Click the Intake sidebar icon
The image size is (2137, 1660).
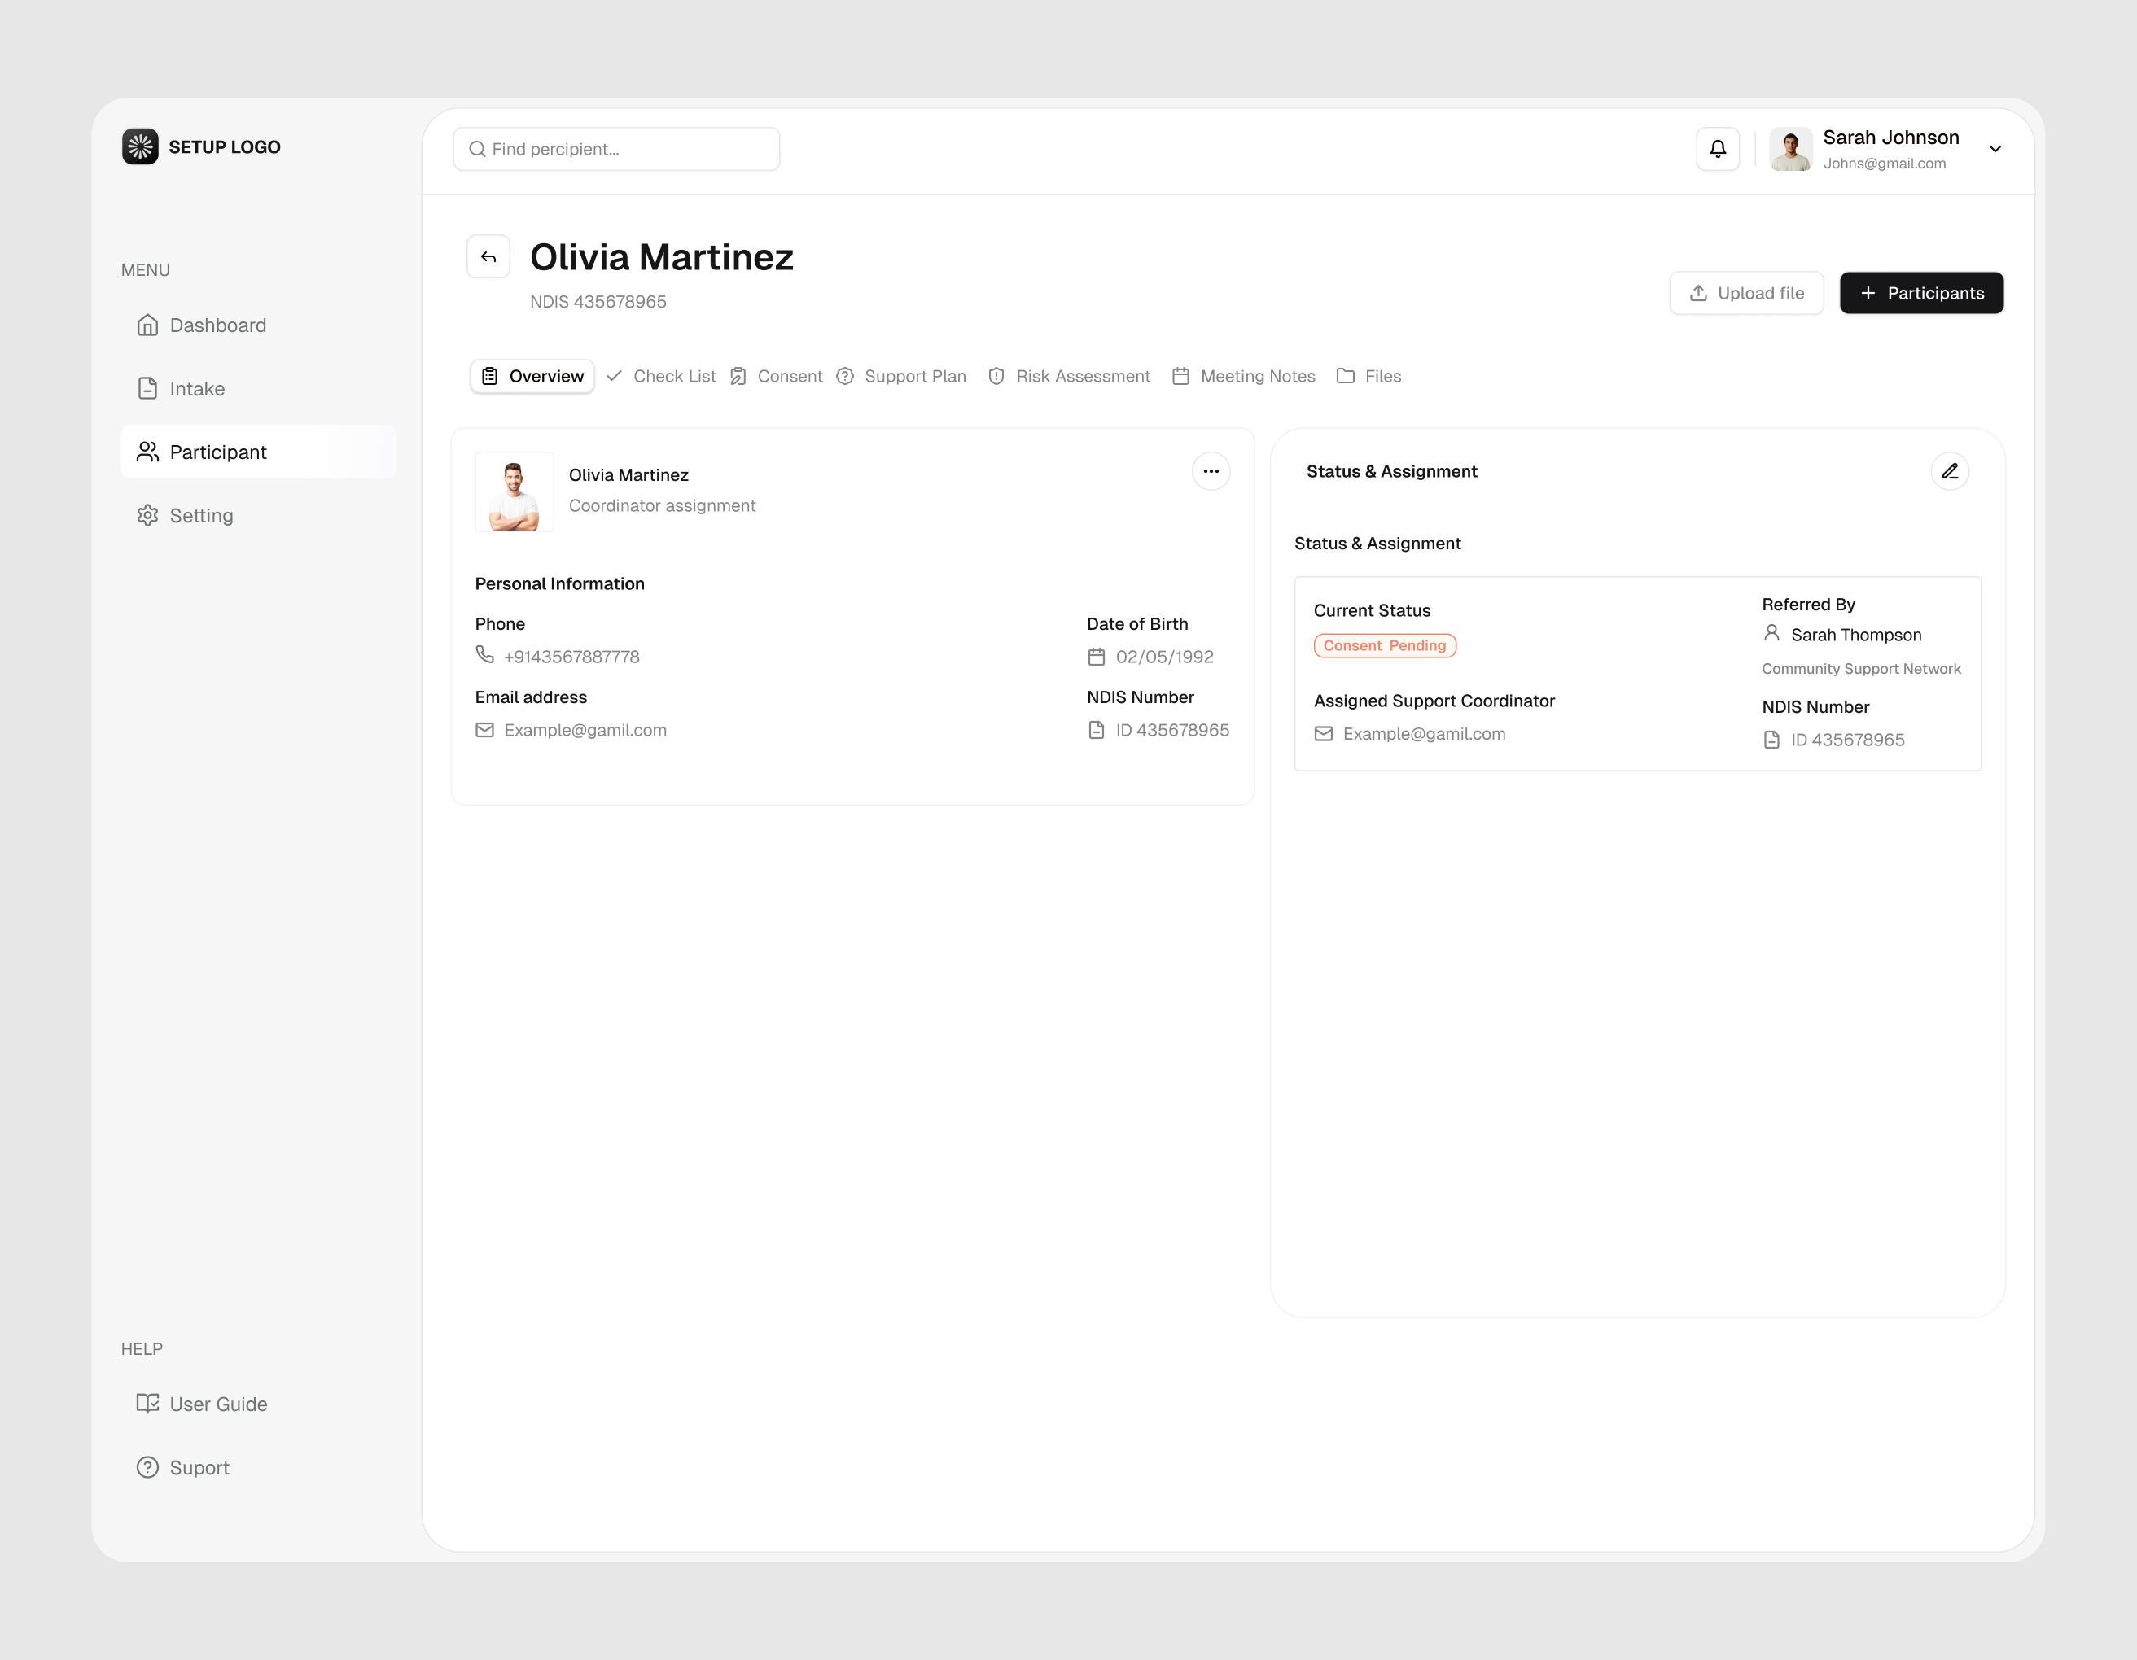tap(147, 387)
